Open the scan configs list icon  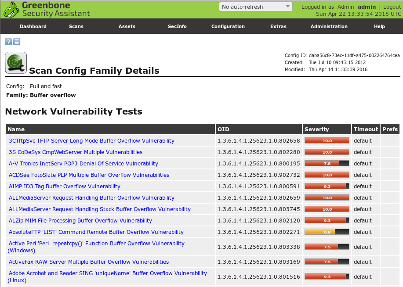pos(17,42)
